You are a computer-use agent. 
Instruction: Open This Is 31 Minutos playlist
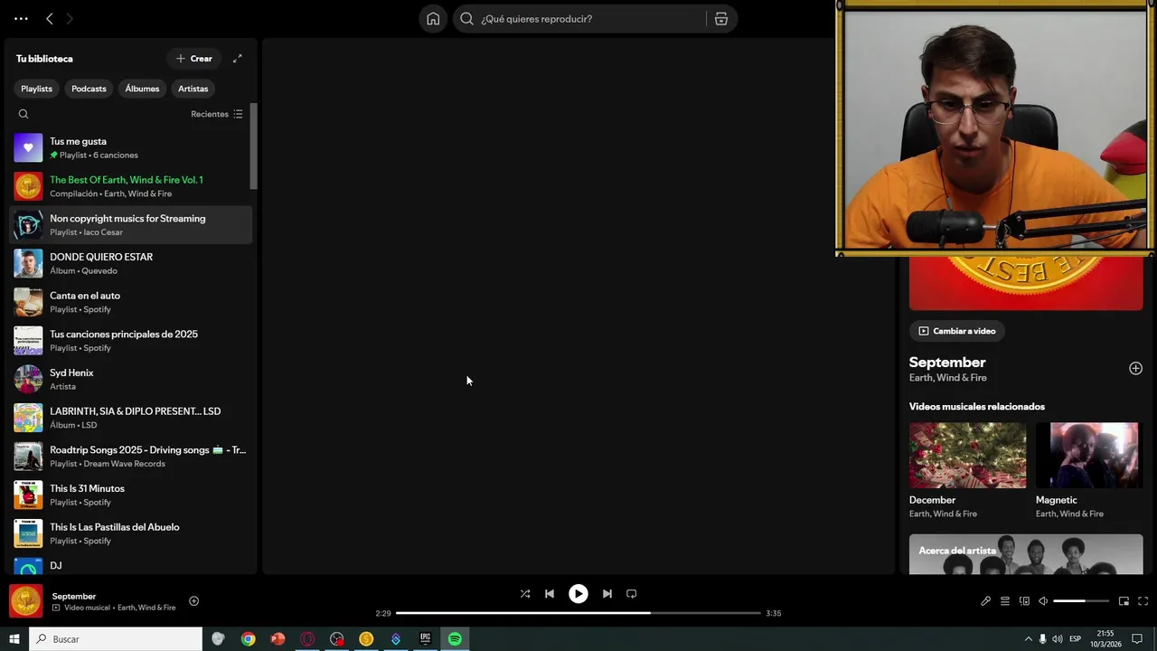click(130, 495)
